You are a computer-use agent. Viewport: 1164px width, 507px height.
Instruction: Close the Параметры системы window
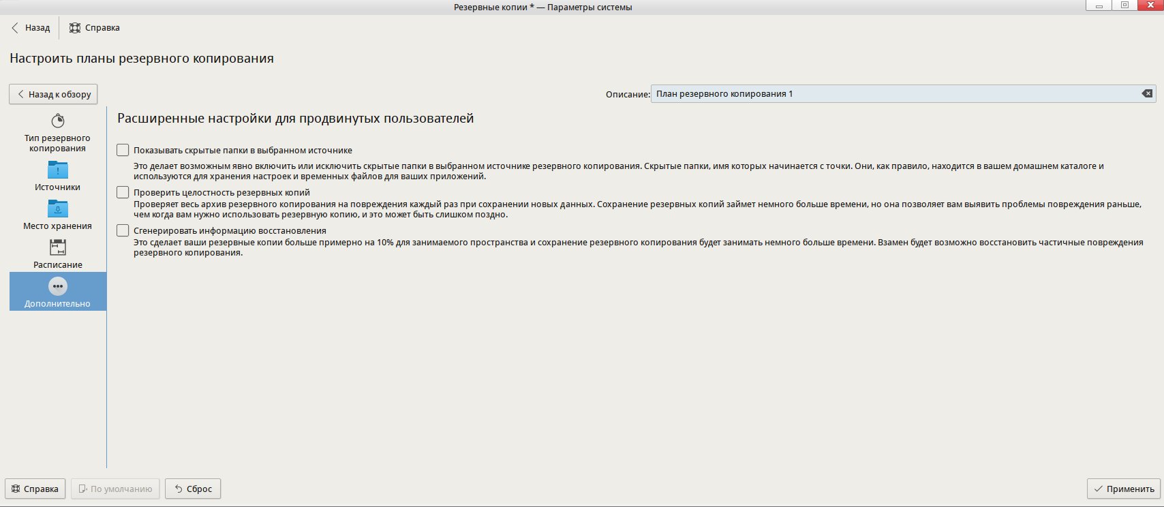(1150, 5)
